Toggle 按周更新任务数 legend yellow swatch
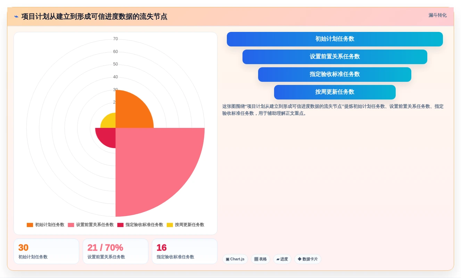Viewport: 461px width, 278px height. click(x=170, y=225)
